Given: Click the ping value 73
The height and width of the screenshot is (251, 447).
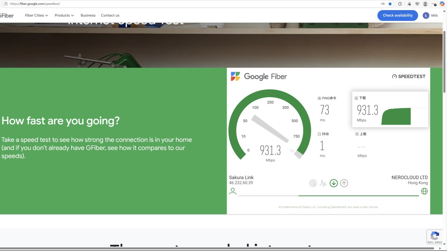Looking at the screenshot, I should tap(324, 110).
